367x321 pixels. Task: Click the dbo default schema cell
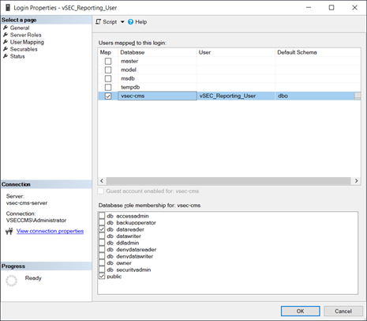pos(315,96)
